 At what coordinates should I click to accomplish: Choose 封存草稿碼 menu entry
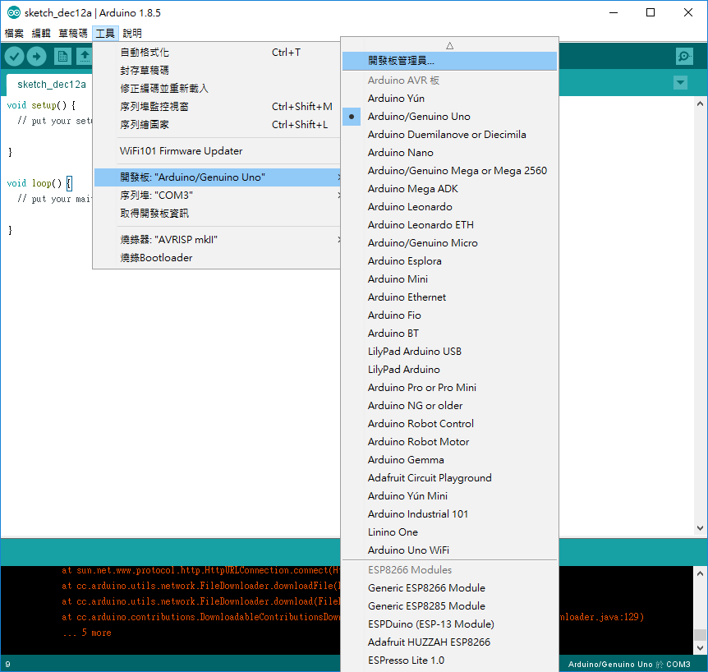point(218,71)
